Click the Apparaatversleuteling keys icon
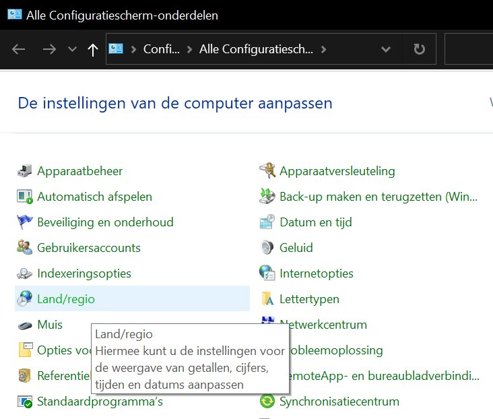Viewport: 493px width, 419px height. pyautogui.click(x=267, y=170)
